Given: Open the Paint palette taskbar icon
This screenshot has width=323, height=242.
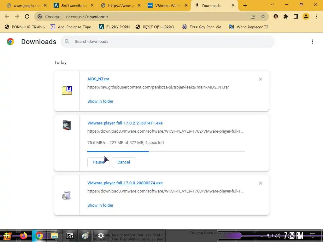Looking at the screenshot, I should (85, 236).
